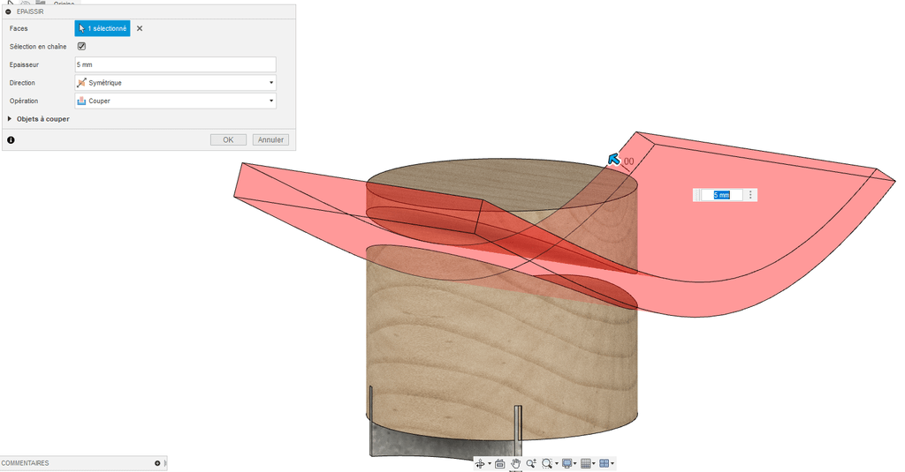905x472 pixels.
Task: Activate the Look At tool
Action: [500, 463]
